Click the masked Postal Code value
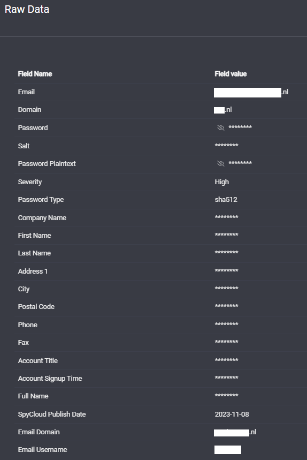This screenshot has width=307, height=460. click(226, 306)
